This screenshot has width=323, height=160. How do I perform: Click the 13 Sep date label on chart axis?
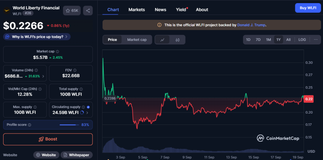point(231,157)
